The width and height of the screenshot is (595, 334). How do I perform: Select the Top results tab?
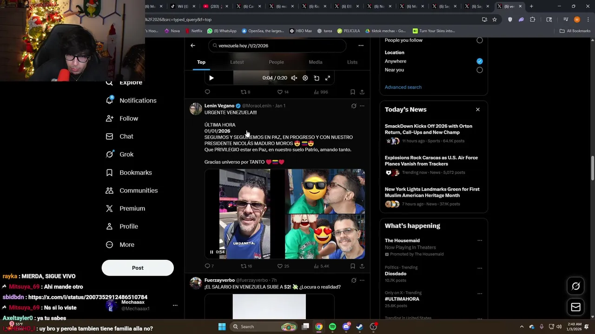(201, 62)
